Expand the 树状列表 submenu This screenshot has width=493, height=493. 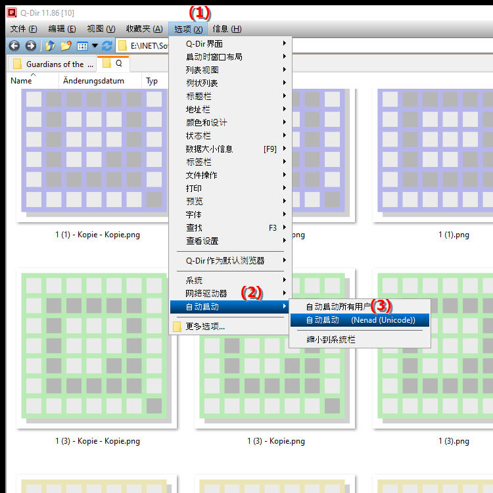tap(230, 83)
